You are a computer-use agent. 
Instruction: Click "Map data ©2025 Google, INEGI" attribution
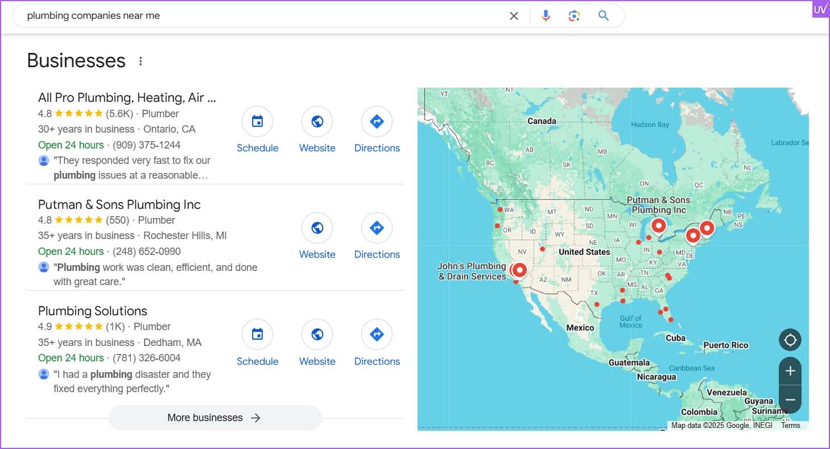click(x=721, y=425)
